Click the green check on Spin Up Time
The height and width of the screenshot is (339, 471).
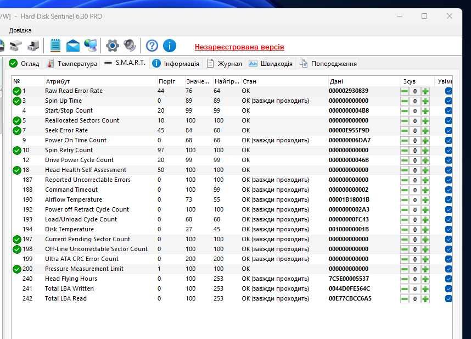pyautogui.click(x=17, y=101)
